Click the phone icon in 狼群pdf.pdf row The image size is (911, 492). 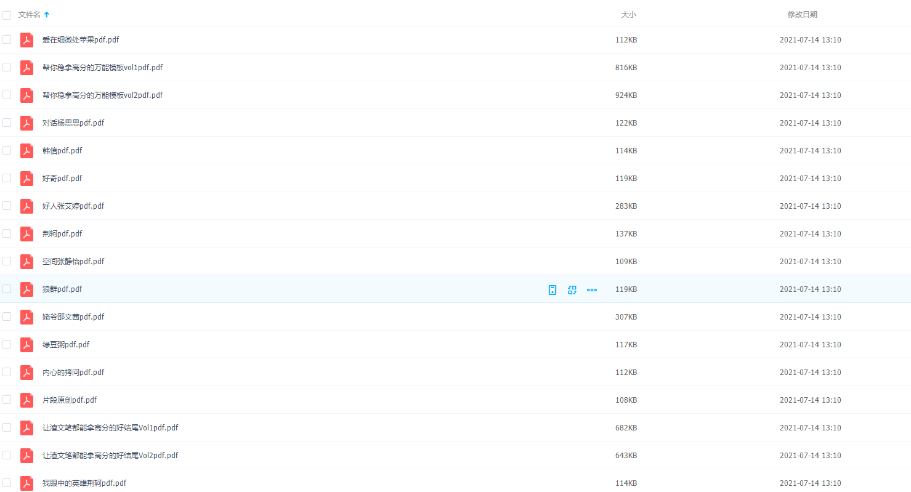coord(553,289)
